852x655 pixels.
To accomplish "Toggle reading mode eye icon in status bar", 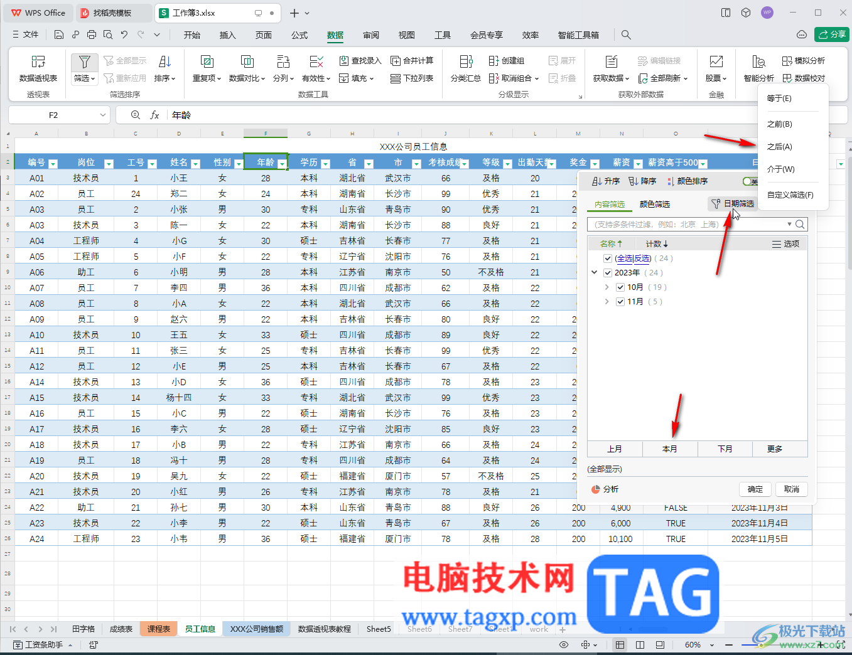I will click(x=564, y=645).
